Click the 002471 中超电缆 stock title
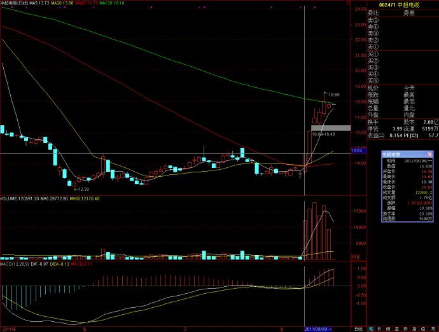Viewport: 439px width, 332px height. click(x=403, y=4)
